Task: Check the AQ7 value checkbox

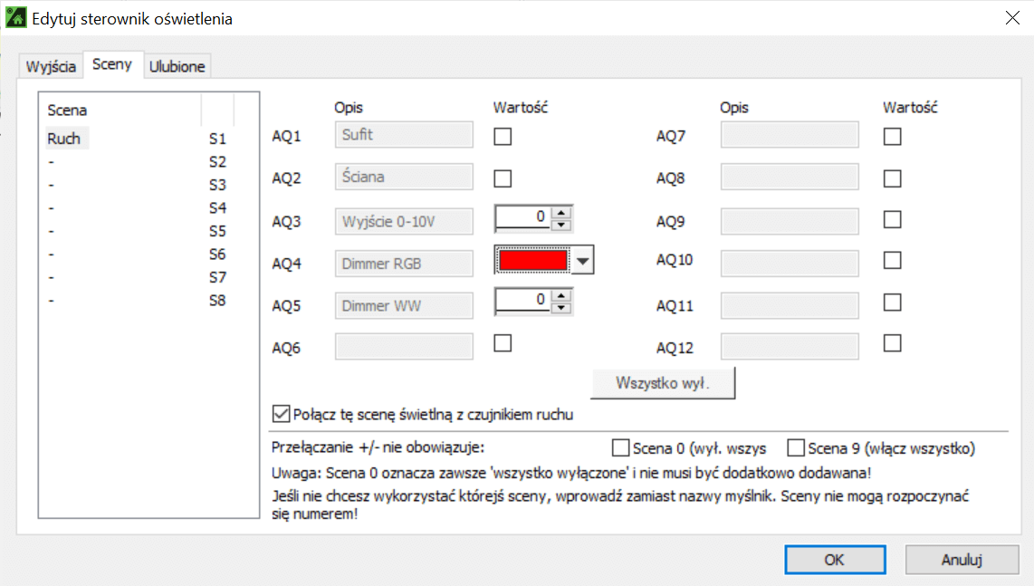Action: pyautogui.click(x=893, y=136)
